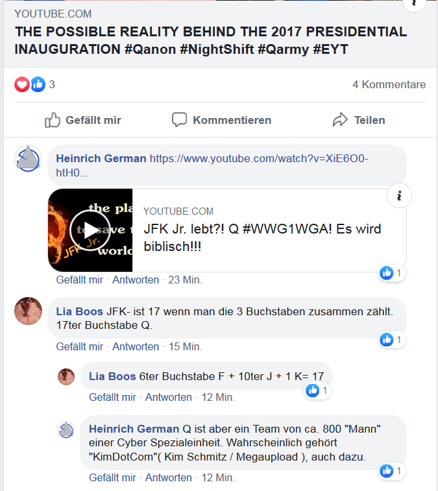Click the like badge on KimDotCom reply
Image resolution: width=438 pixels, height=491 pixels.
click(392, 471)
